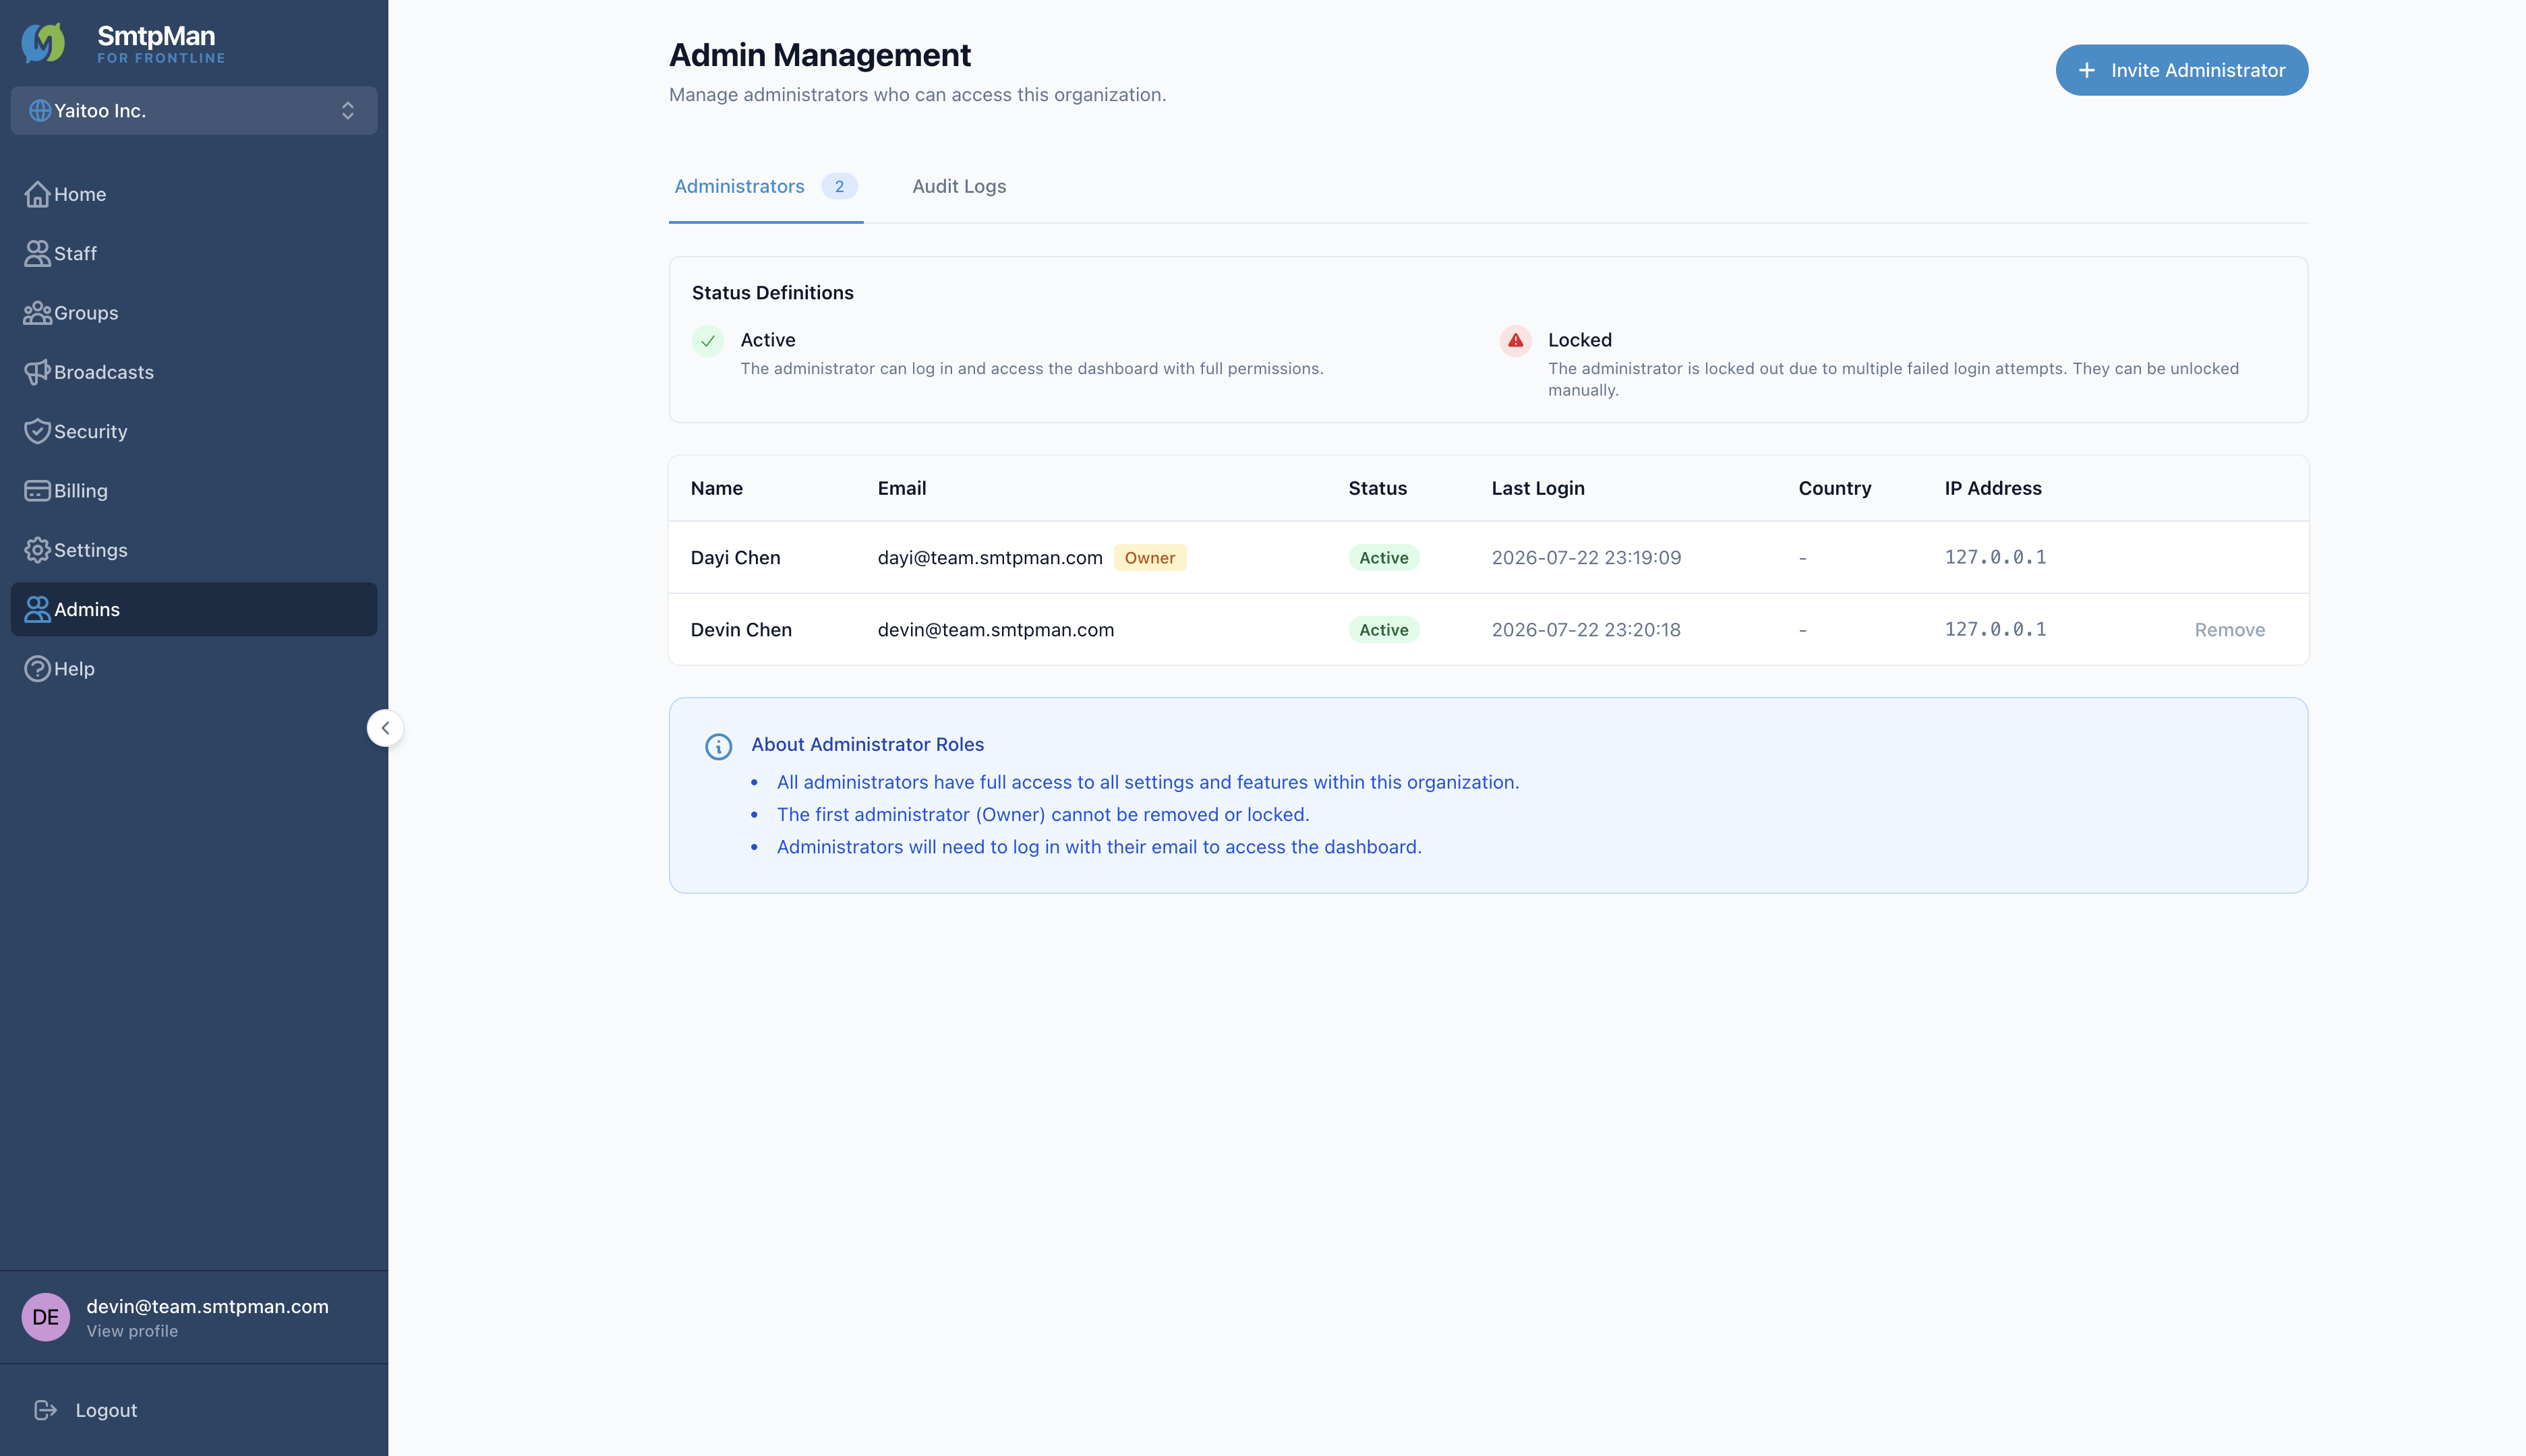Click the IP Address column header
The width and height of the screenshot is (2526, 1456).
pyautogui.click(x=1993, y=488)
